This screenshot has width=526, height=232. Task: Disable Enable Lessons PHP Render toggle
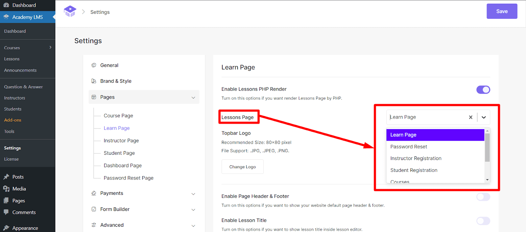click(483, 89)
